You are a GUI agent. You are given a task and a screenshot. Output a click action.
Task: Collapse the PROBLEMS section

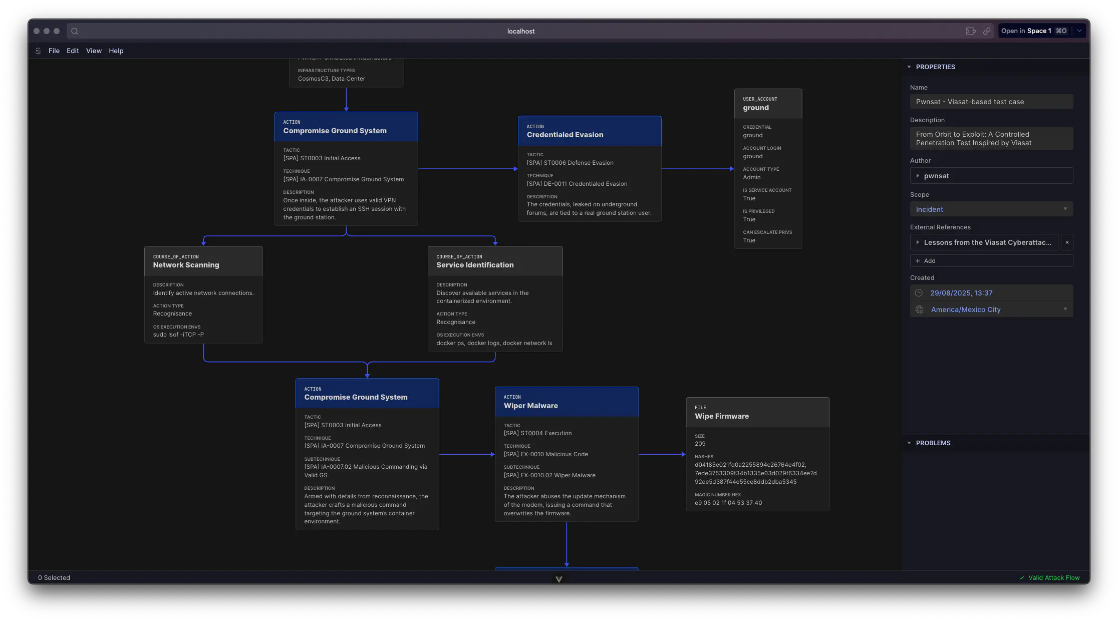909,443
